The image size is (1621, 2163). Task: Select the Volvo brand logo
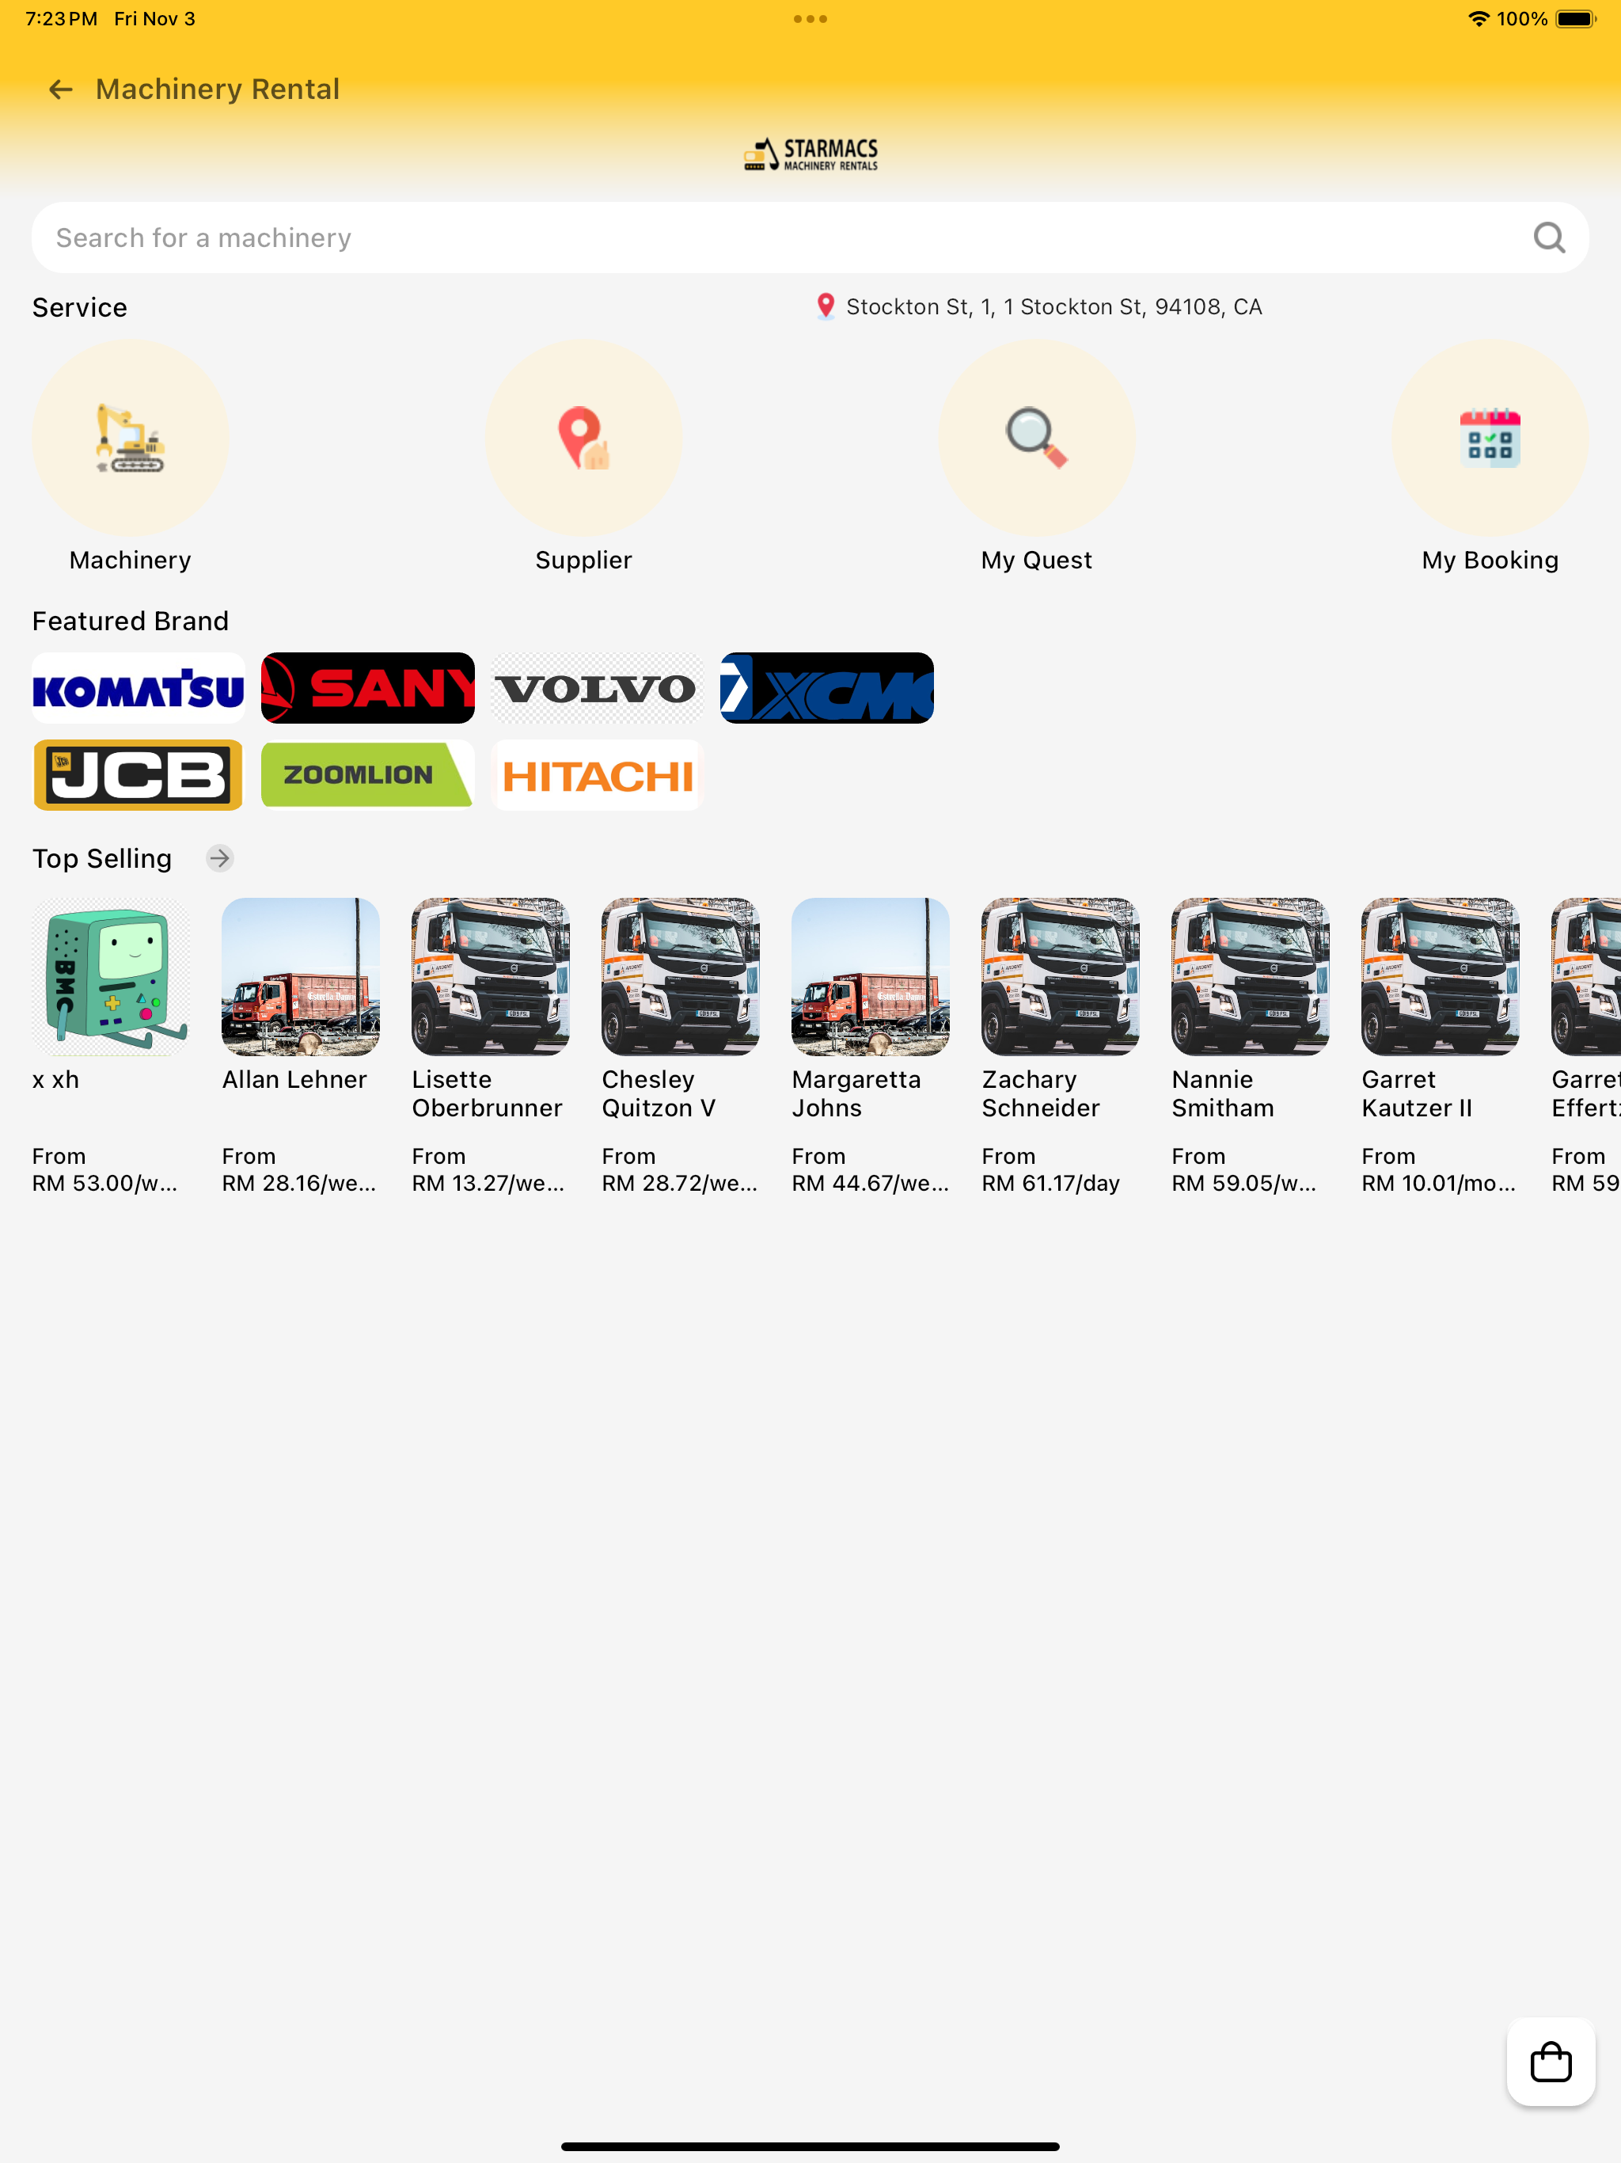[598, 688]
